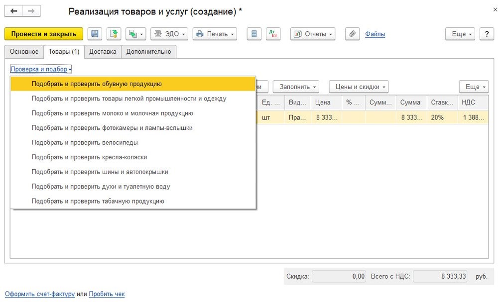
Task: Click the Оформить счет-фактуру link
Action: tap(40, 294)
